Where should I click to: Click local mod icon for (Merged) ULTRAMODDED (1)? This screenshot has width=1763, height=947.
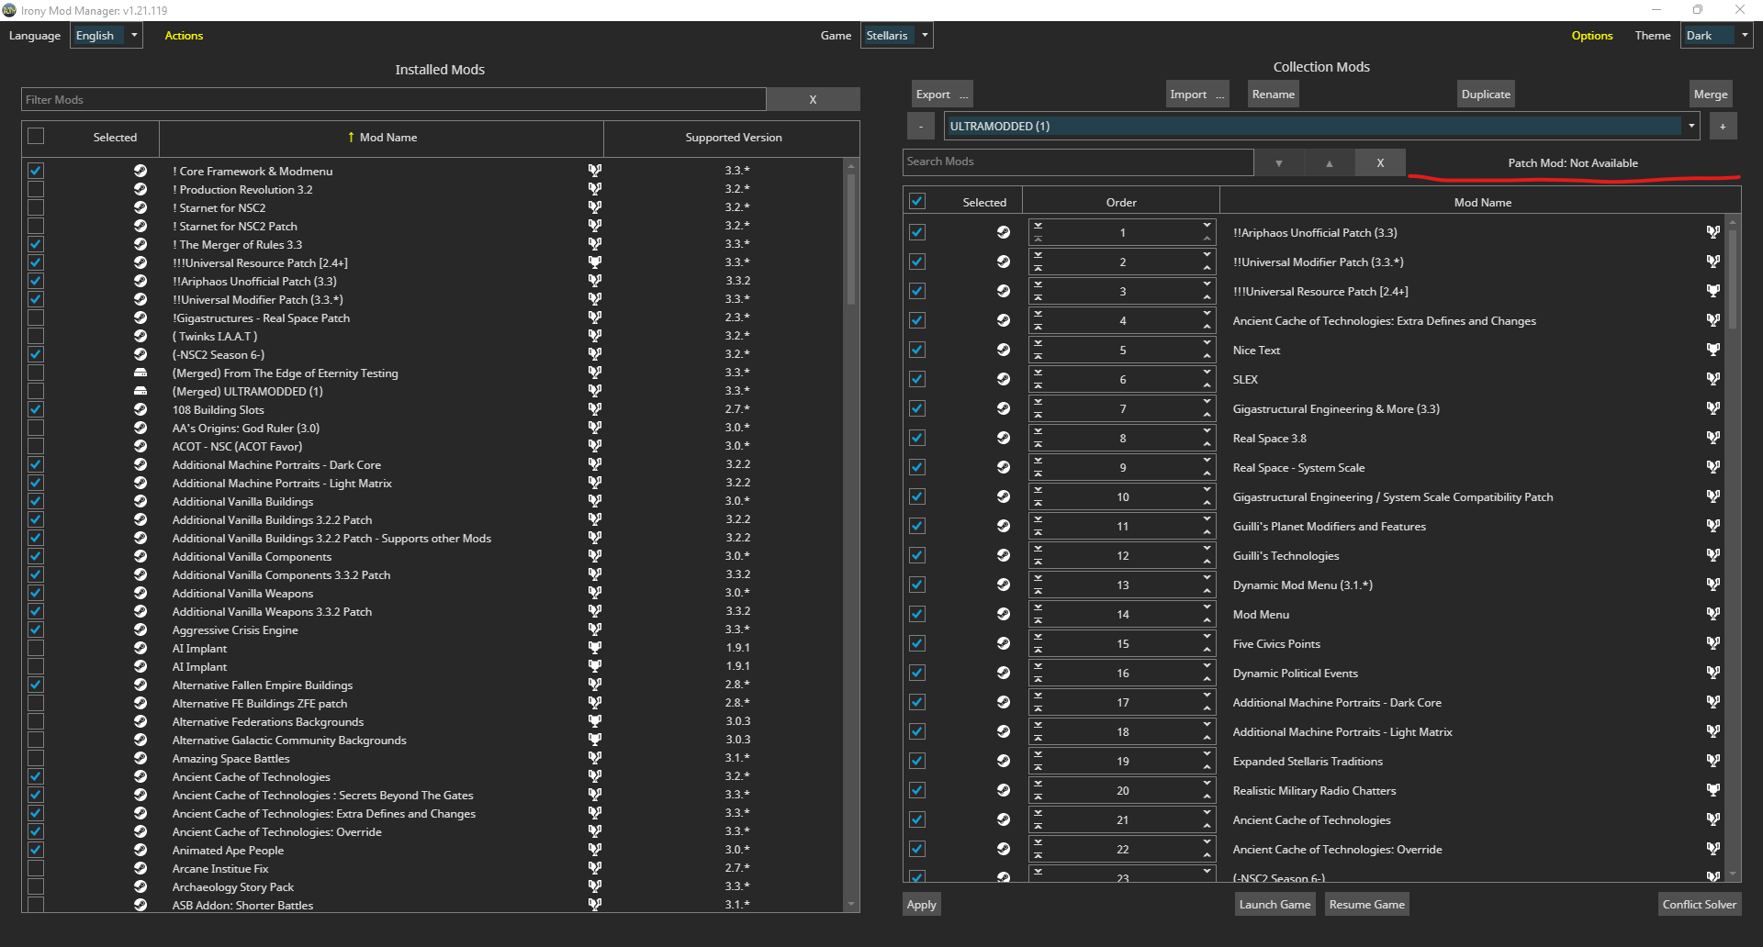click(x=140, y=391)
